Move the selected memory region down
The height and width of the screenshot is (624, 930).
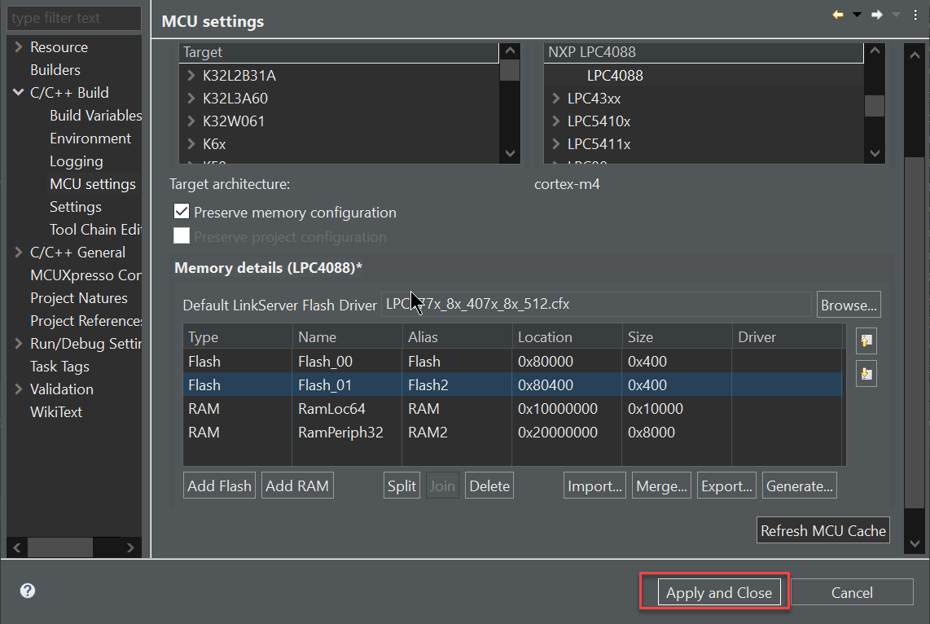point(866,372)
